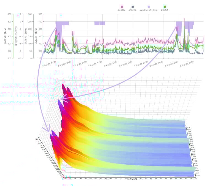Click the gray SAK600 legend marker

tap(133, 6)
